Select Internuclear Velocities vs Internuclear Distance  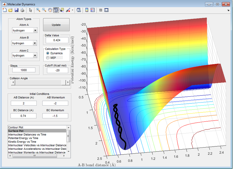click(37, 145)
